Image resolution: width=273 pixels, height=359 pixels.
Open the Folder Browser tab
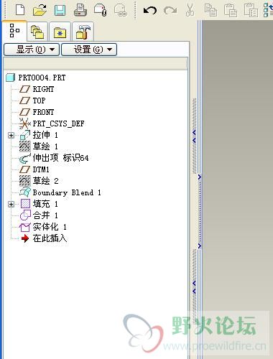click(37, 32)
